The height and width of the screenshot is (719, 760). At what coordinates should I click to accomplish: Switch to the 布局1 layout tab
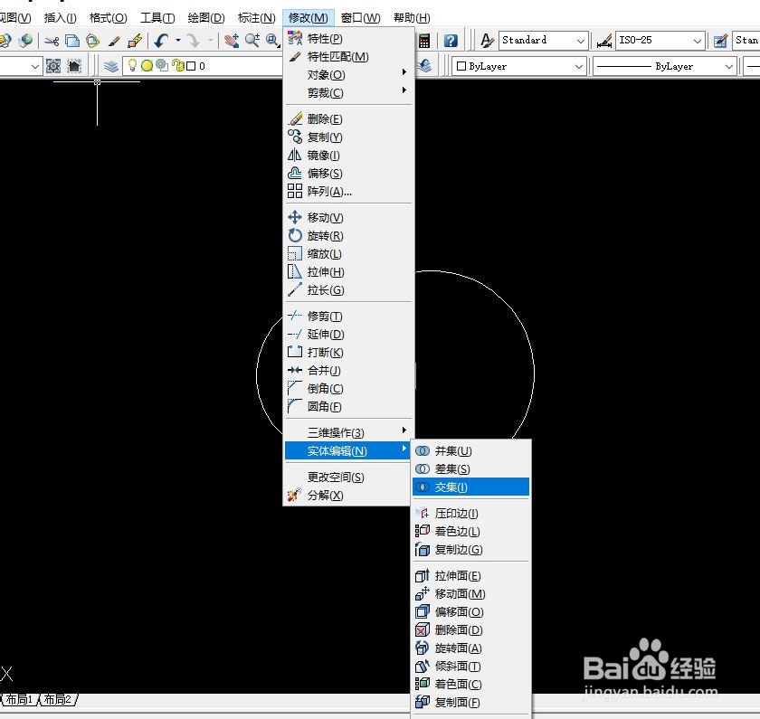19,699
